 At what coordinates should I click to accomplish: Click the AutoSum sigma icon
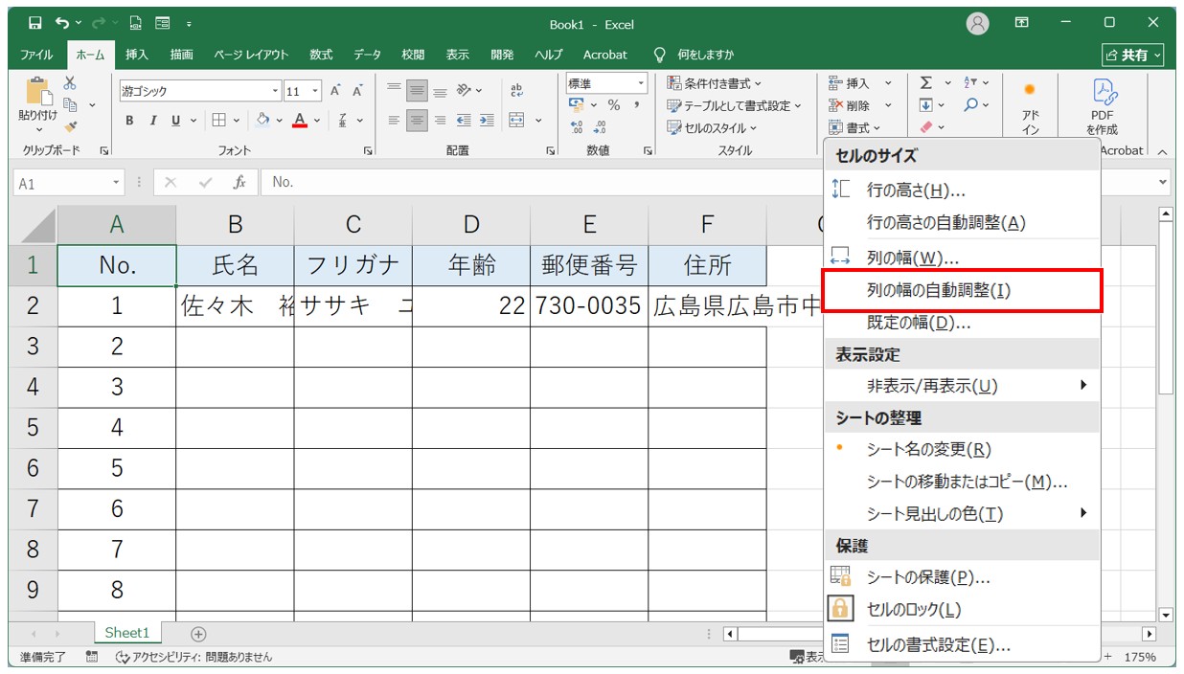[x=926, y=83]
